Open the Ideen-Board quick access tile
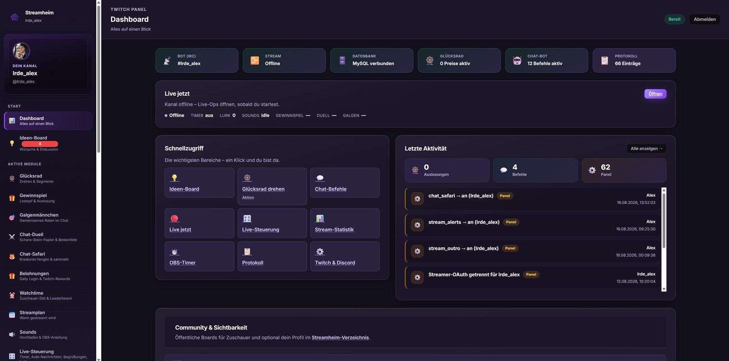The height and width of the screenshot is (361, 729). click(x=200, y=183)
